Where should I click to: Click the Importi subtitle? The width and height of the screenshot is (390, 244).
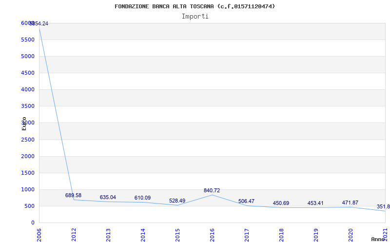pos(195,17)
